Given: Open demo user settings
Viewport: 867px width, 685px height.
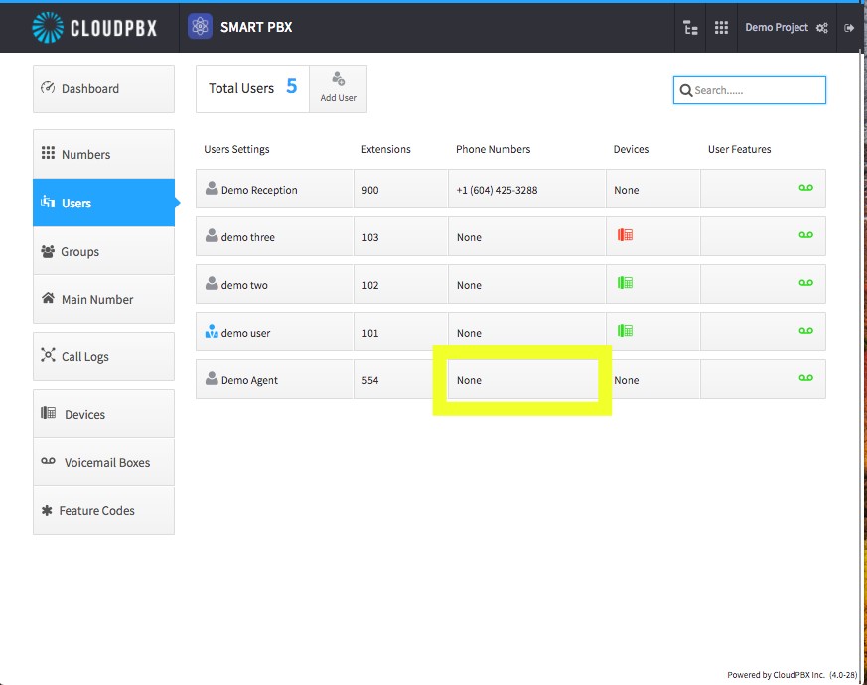Looking at the screenshot, I should point(275,332).
